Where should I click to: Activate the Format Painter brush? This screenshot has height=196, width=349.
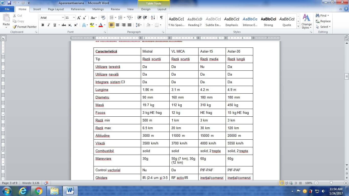click(x=25, y=27)
